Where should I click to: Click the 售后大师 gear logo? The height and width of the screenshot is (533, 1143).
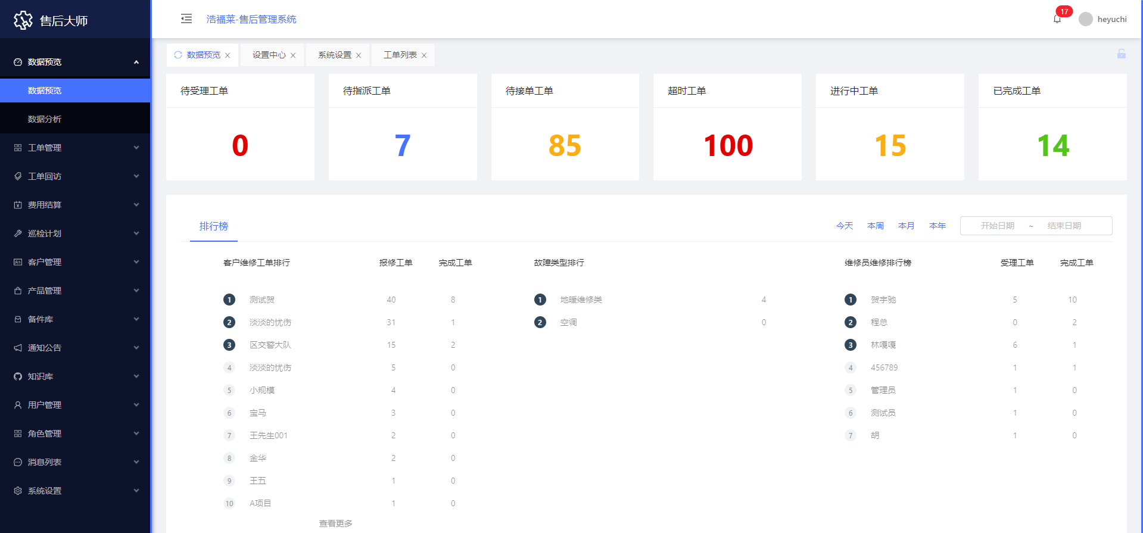tap(23, 20)
